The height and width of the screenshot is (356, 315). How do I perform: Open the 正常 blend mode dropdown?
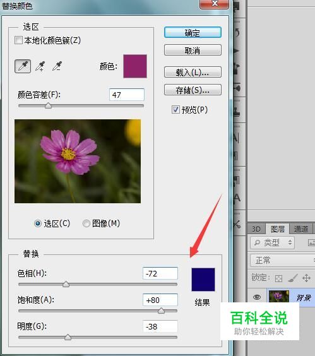(283, 260)
